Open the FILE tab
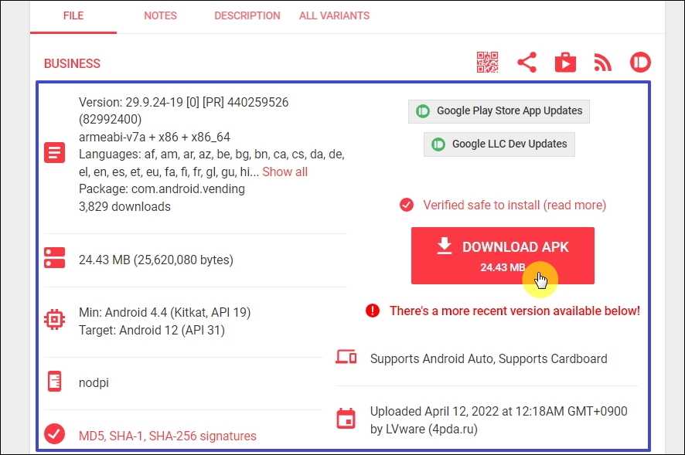Image resolution: width=685 pixels, height=455 pixels. coord(73,15)
